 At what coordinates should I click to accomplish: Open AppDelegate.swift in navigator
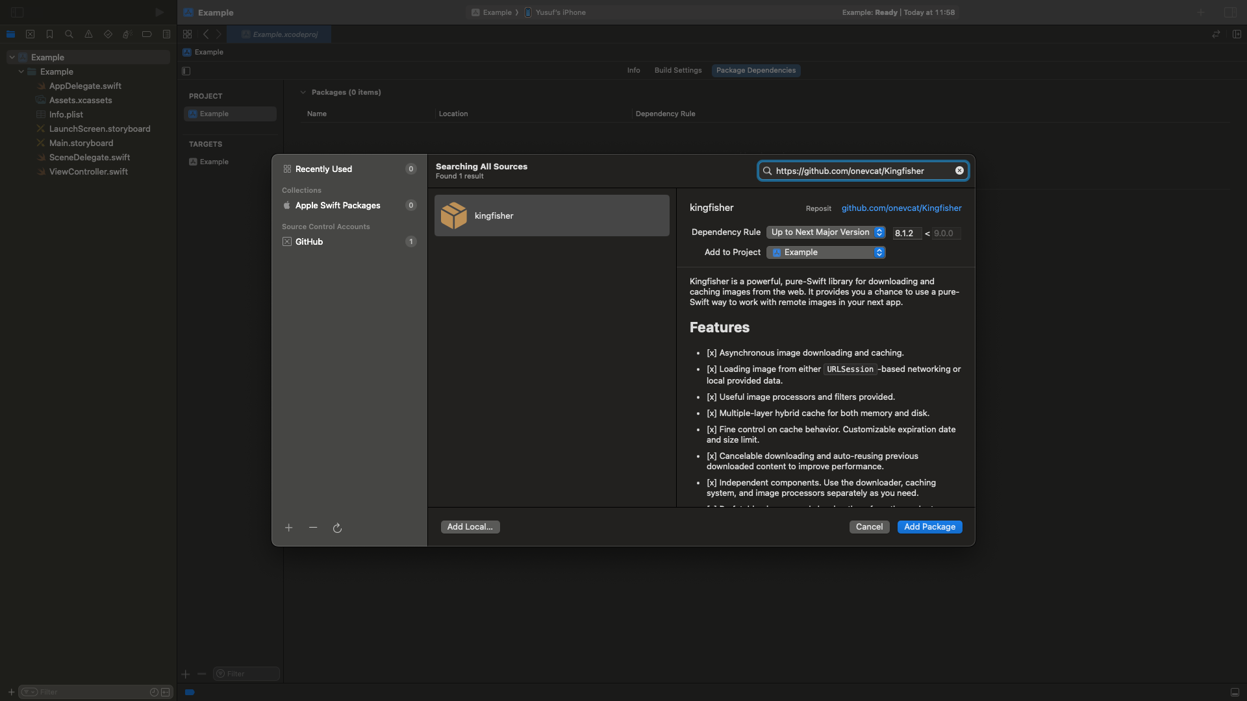tap(85, 86)
